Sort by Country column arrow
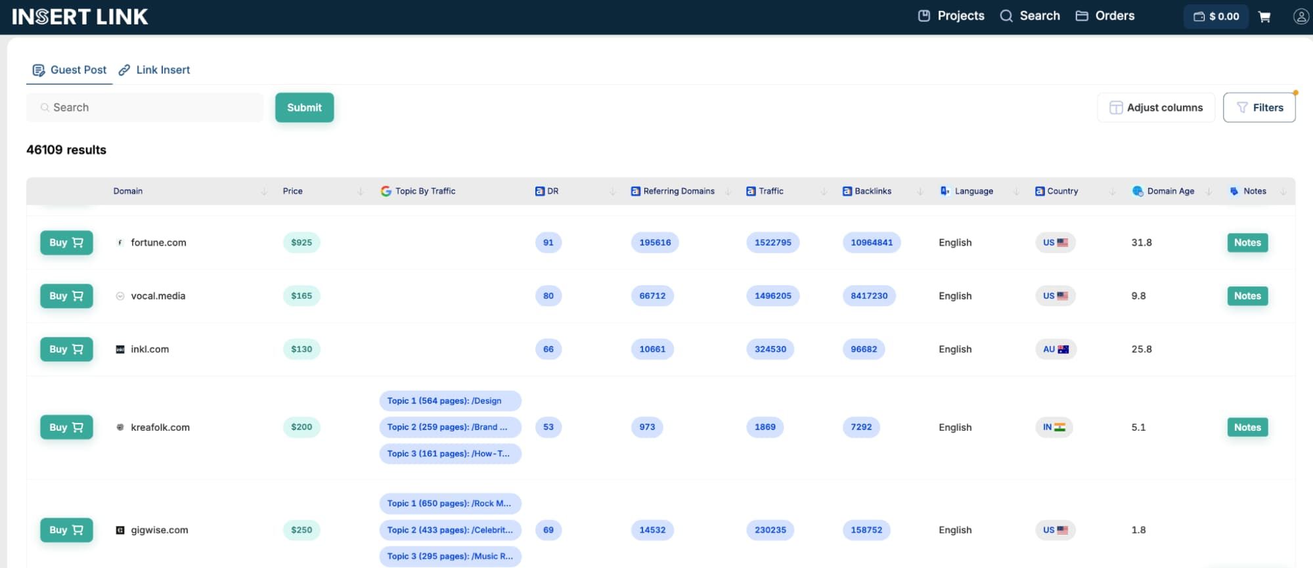1313x568 pixels. 1113,191
